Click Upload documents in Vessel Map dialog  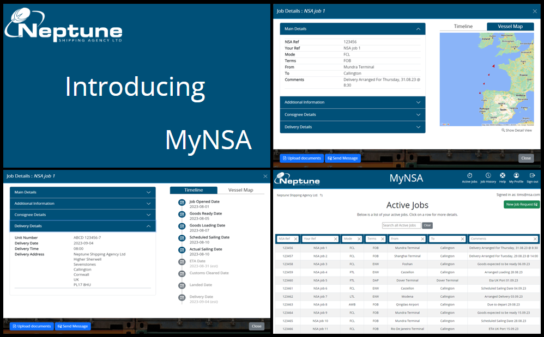(302, 158)
